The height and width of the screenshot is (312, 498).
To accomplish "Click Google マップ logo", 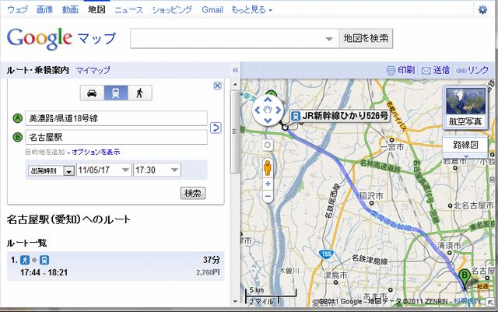I will (61, 39).
